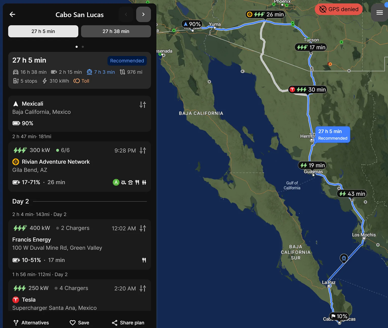Go to previous plan with left chevron
The image size is (388, 328).
(x=126, y=14)
